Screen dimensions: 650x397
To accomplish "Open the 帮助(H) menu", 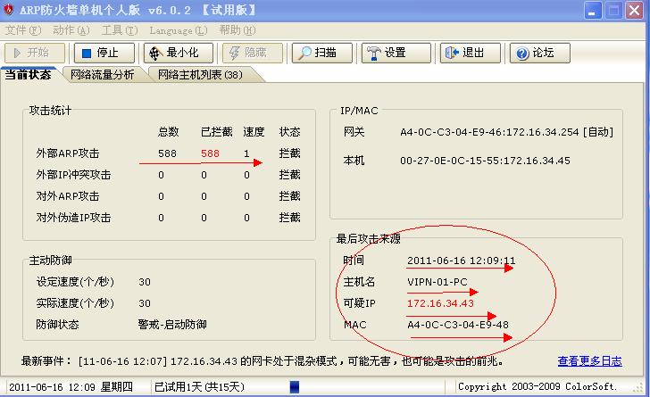I will tap(237, 30).
